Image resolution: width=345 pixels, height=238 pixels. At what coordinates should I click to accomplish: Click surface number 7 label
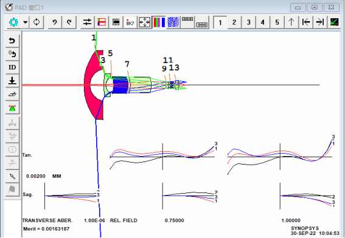pyautogui.click(x=127, y=64)
